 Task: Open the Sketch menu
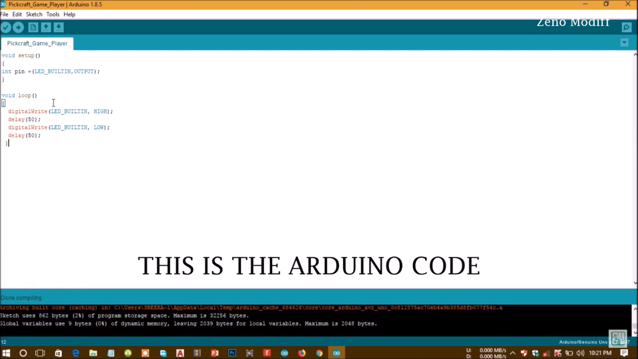[34, 14]
